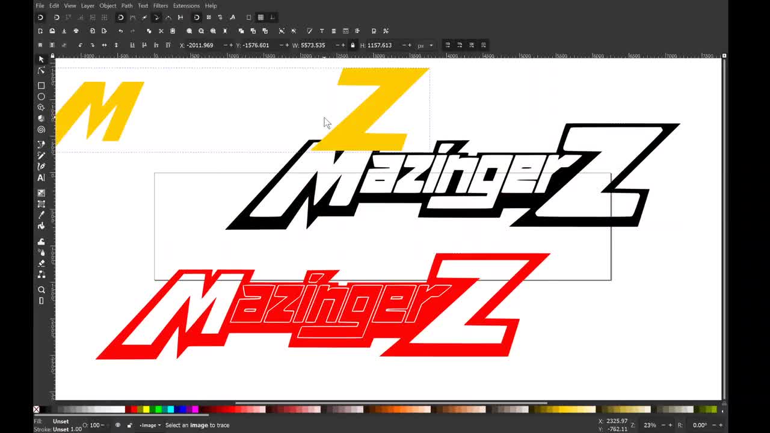Select the Gradient tool

point(41,193)
